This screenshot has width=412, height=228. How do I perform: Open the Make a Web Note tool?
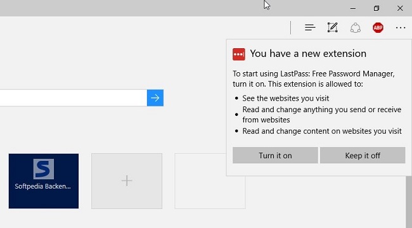333,27
